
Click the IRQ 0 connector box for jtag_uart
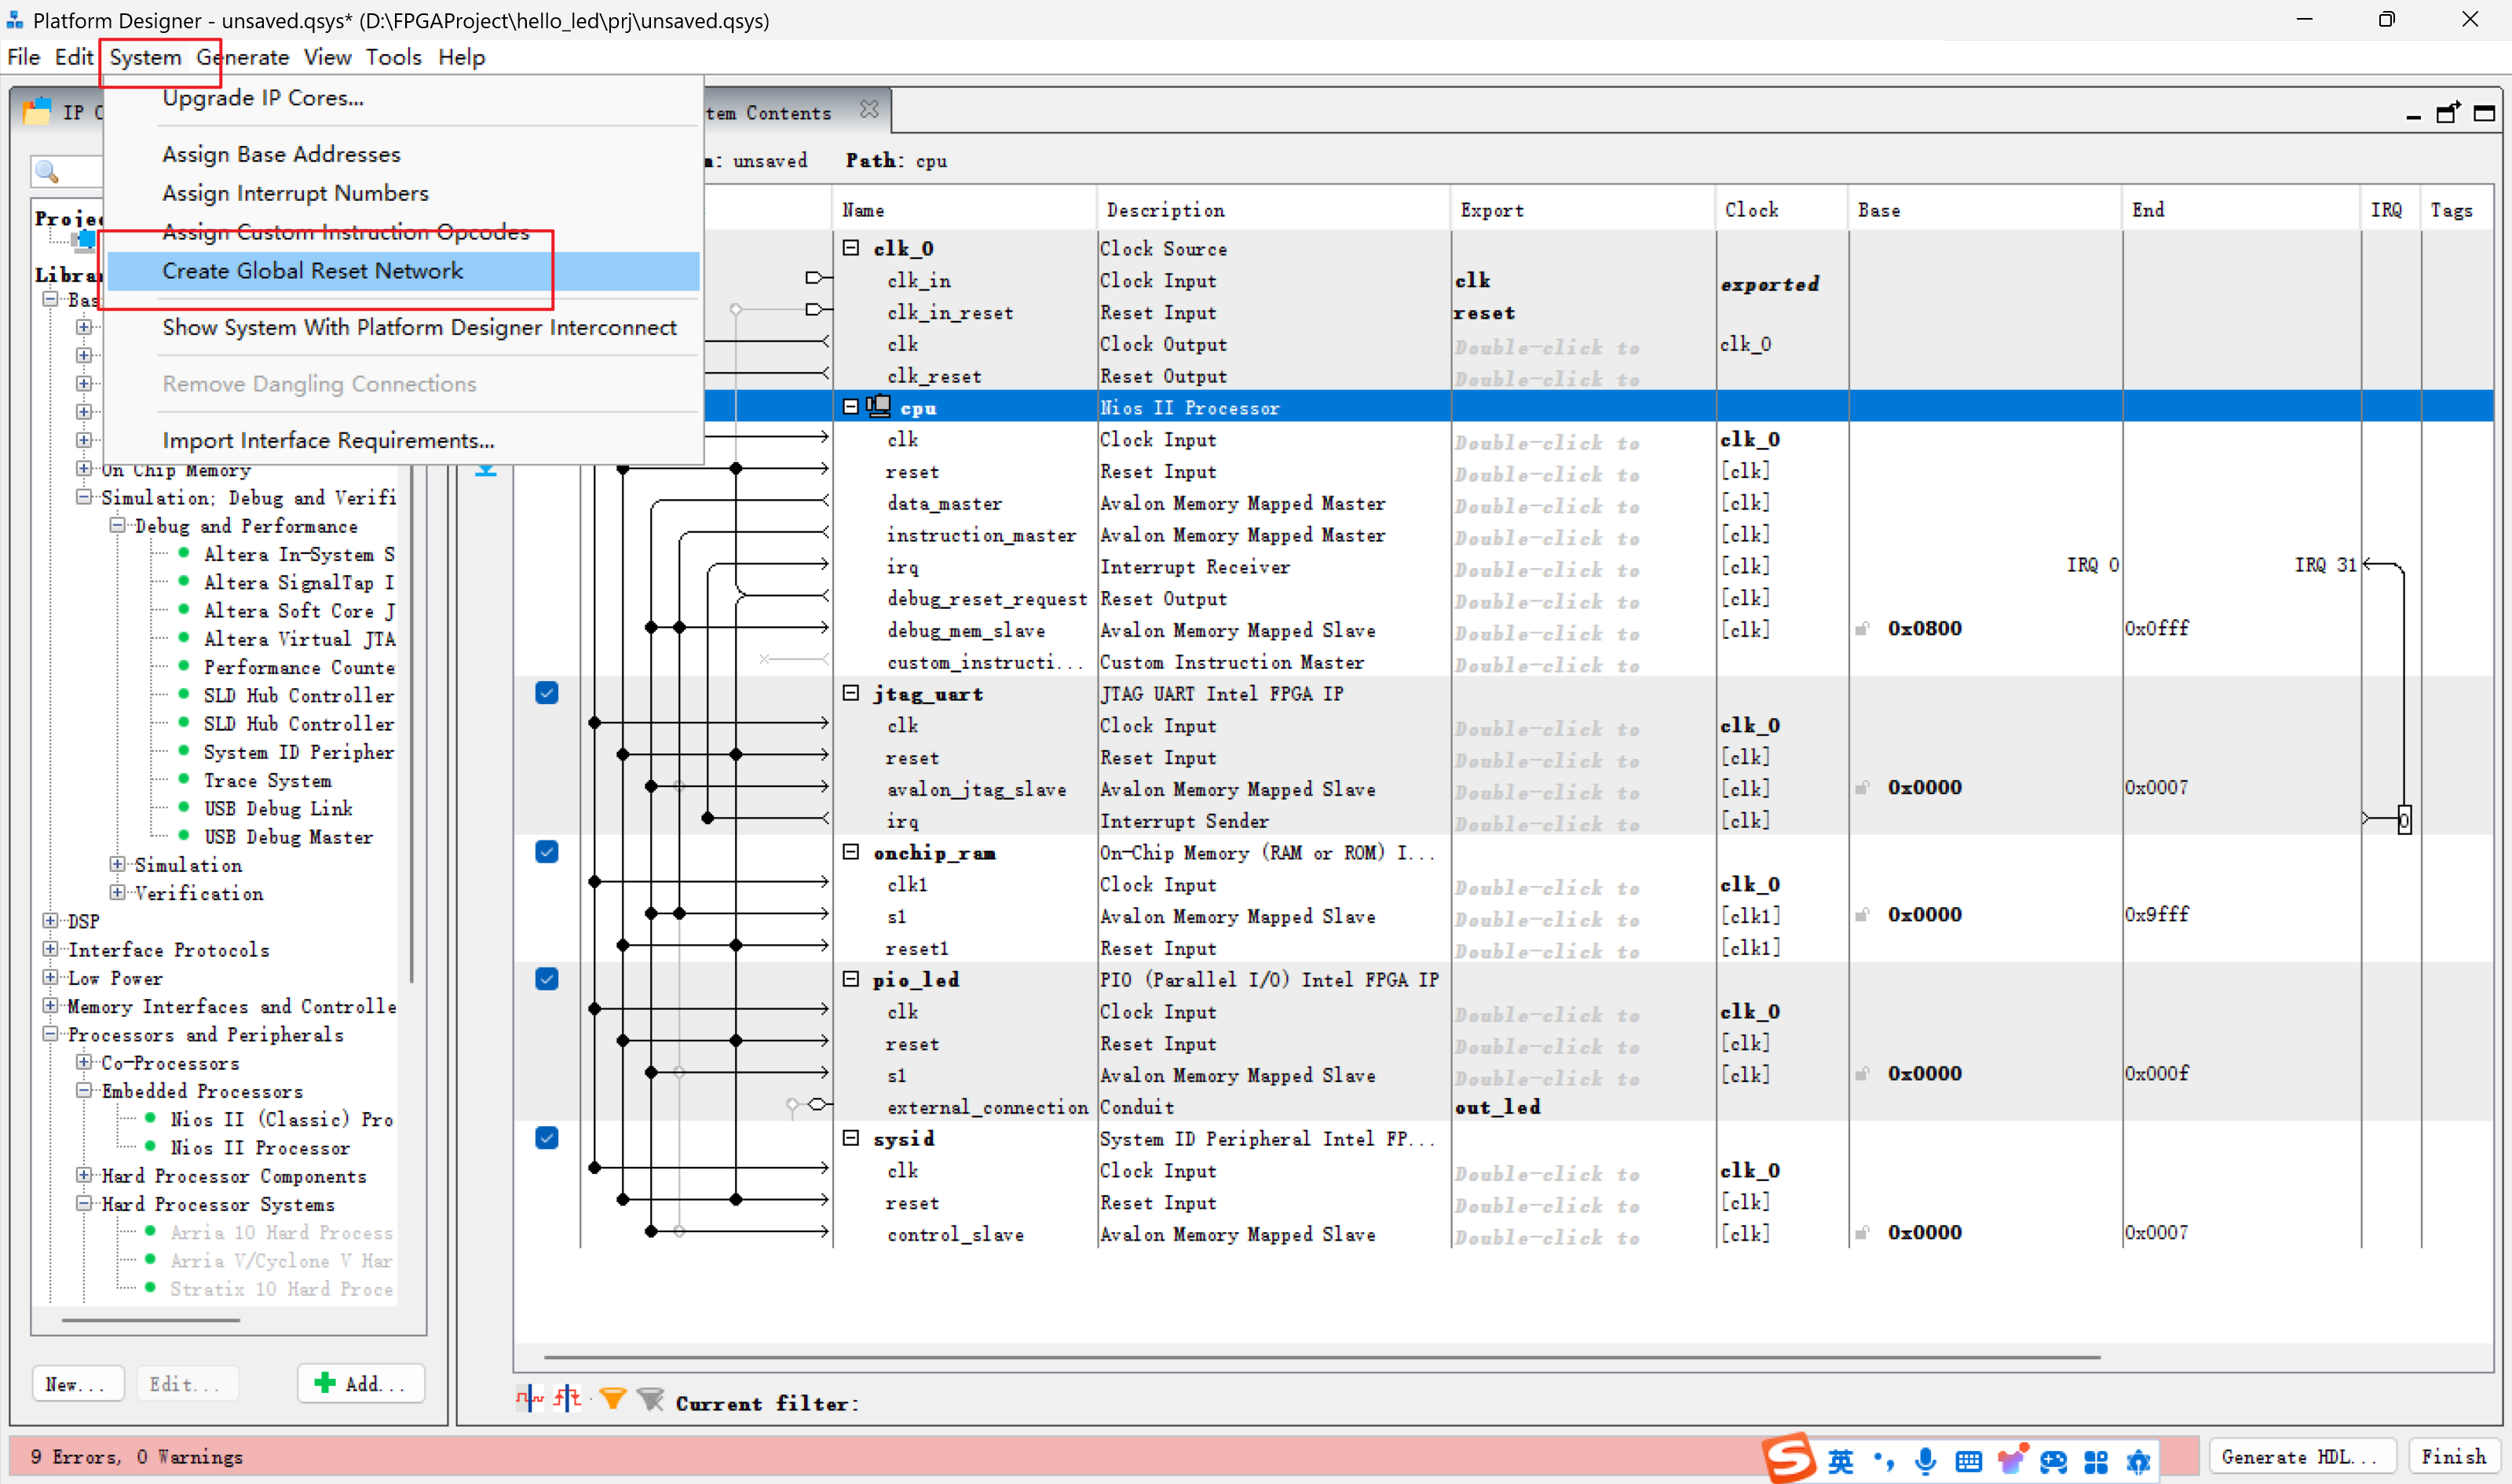point(2404,820)
